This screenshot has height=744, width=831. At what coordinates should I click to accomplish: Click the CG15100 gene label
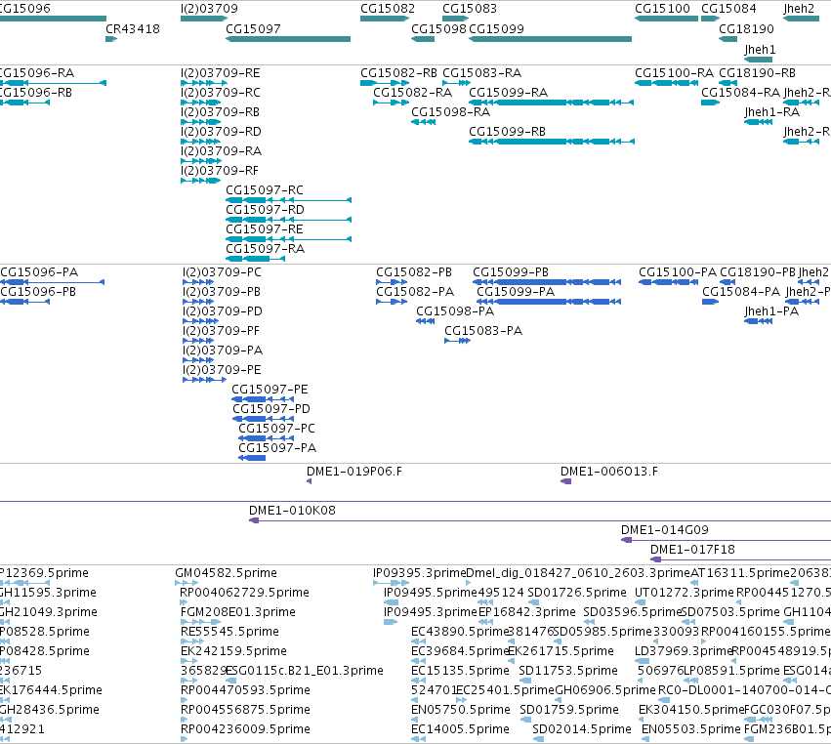tap(662, 9)
